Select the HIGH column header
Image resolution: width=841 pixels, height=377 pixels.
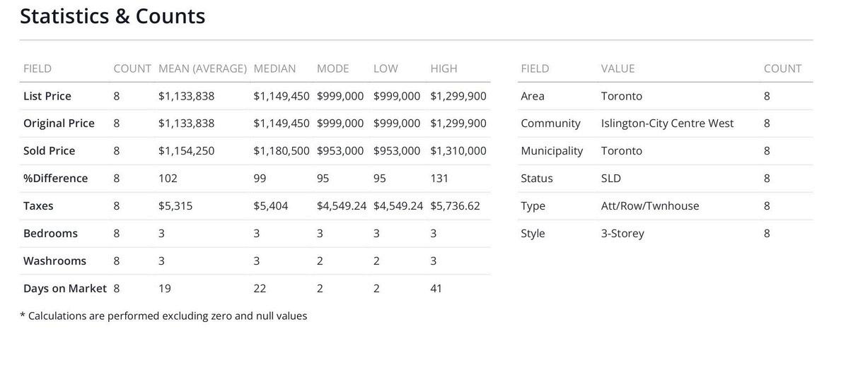(443, 68)
